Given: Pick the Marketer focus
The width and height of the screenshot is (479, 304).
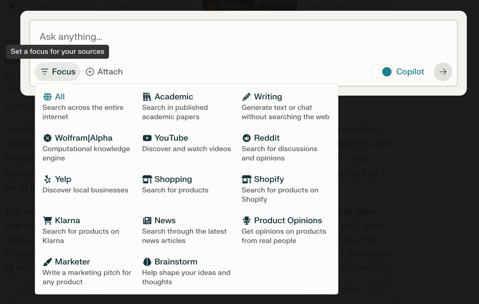Looking at the screenshot, I should [87, 271].
